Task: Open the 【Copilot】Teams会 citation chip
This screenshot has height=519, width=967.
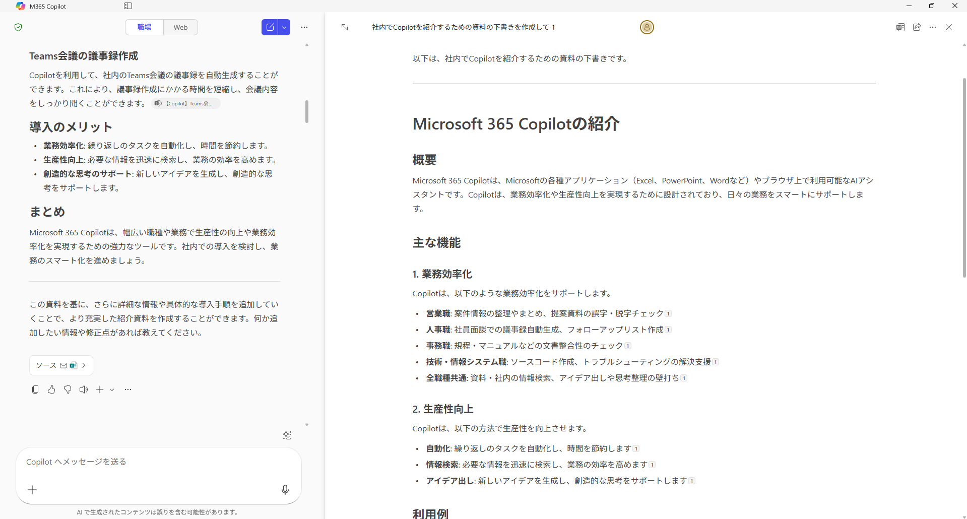Action: tap(186, 103)
